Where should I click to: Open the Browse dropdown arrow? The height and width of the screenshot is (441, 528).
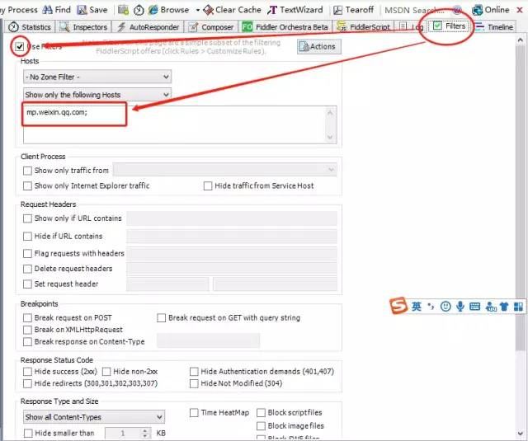coord(198,10)
